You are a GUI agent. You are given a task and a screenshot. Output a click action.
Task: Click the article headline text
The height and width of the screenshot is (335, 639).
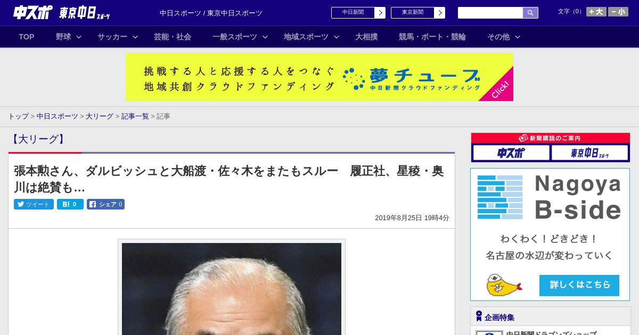point(228,179)
